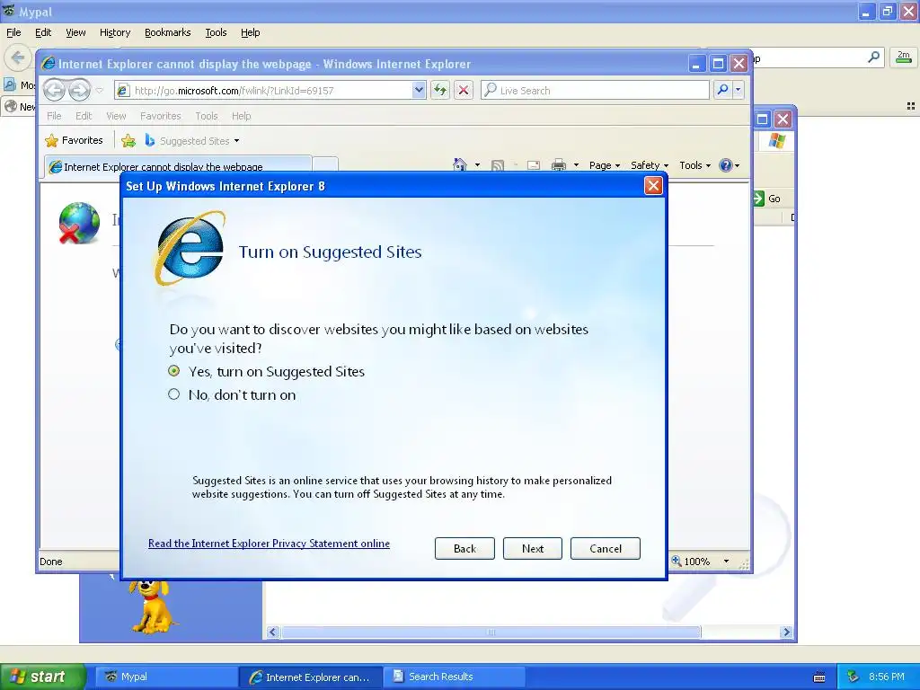Image resolution: width=920 pixels, height=690 pixels.
Task: Click the Back button in setup dialog
Action: [x=464, y=549]
